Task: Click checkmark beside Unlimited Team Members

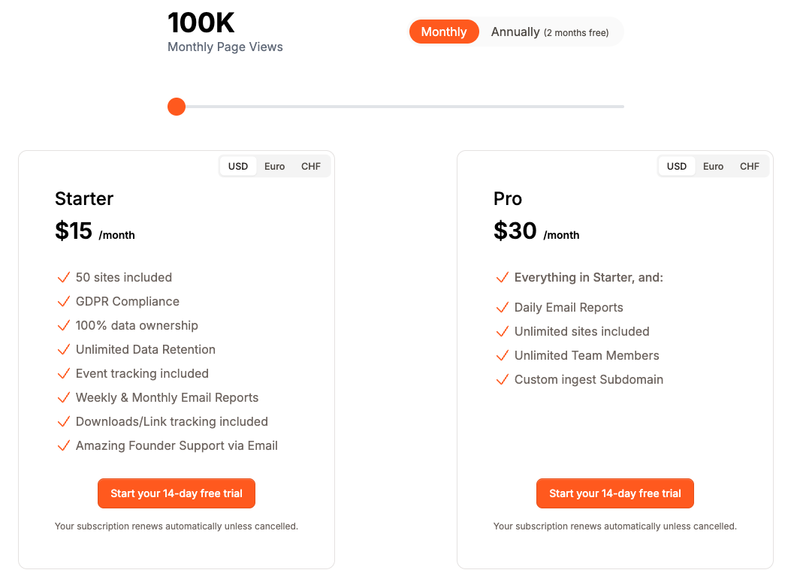Action: pos(503,356)
